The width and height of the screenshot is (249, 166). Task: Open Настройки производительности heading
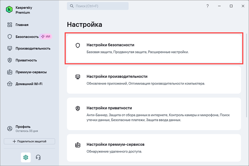[x=117, y=76]
